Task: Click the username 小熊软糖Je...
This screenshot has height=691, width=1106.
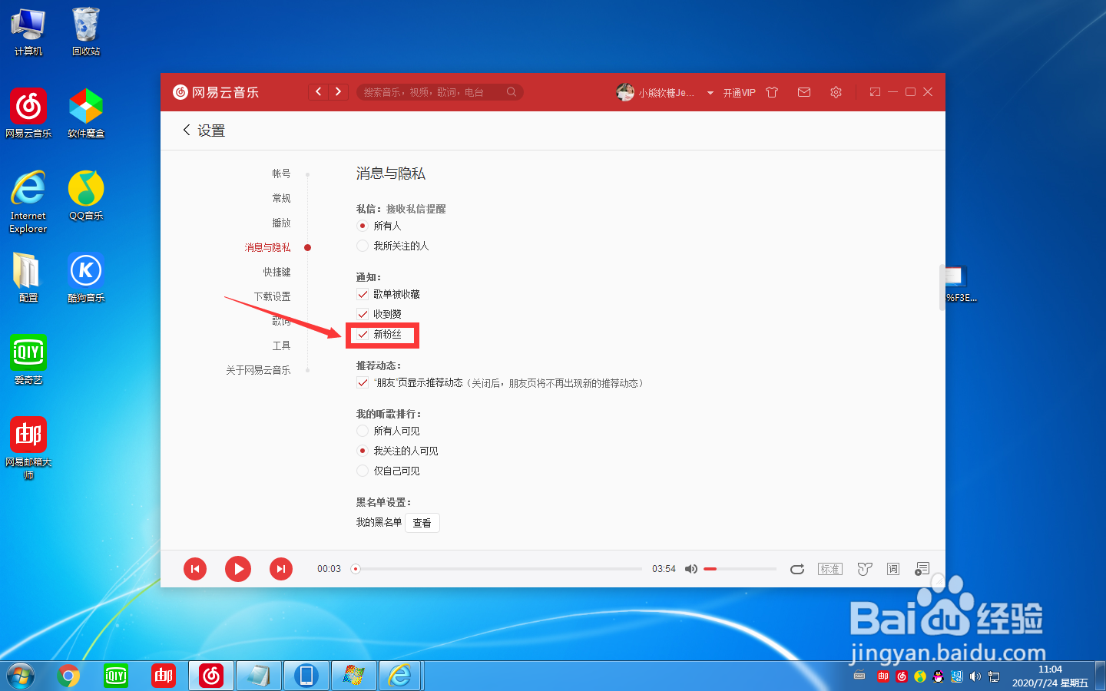Action: tap(666, 93)
